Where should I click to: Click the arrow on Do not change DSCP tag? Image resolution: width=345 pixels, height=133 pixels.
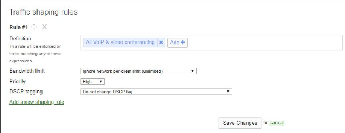click(x=228, y=92)
